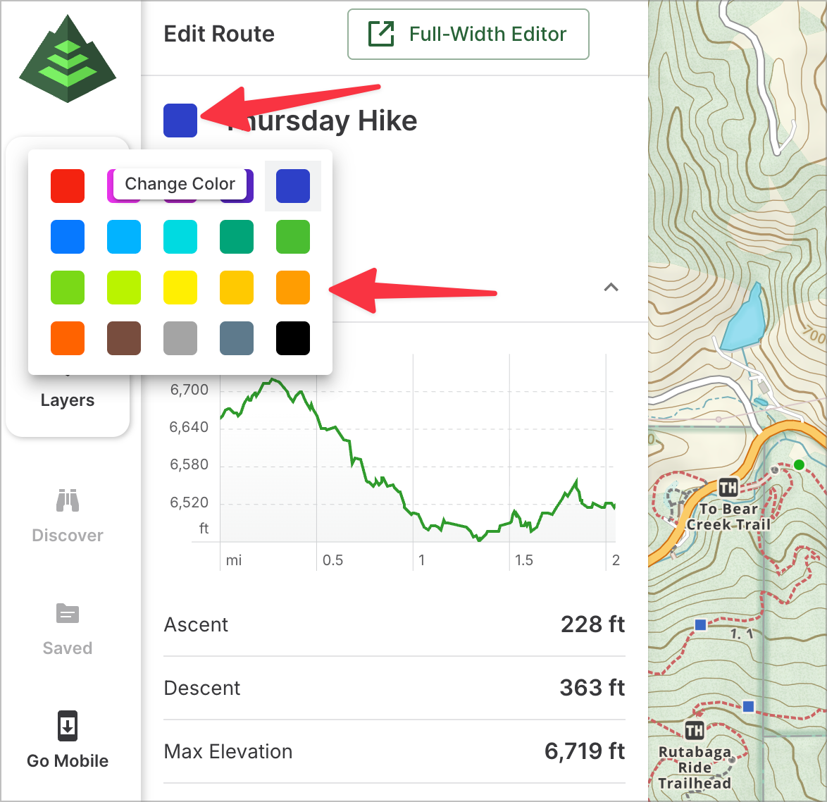The width and height of the screenshot is (827, 802).
Task: Choose the orange swatch in third row
Action: click(x=293, y=288)
